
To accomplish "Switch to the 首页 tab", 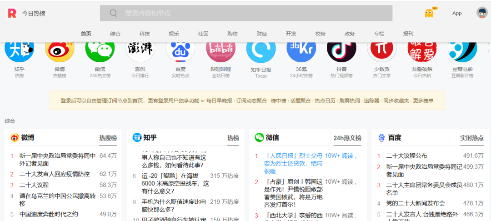I will [x=86, y=34].
